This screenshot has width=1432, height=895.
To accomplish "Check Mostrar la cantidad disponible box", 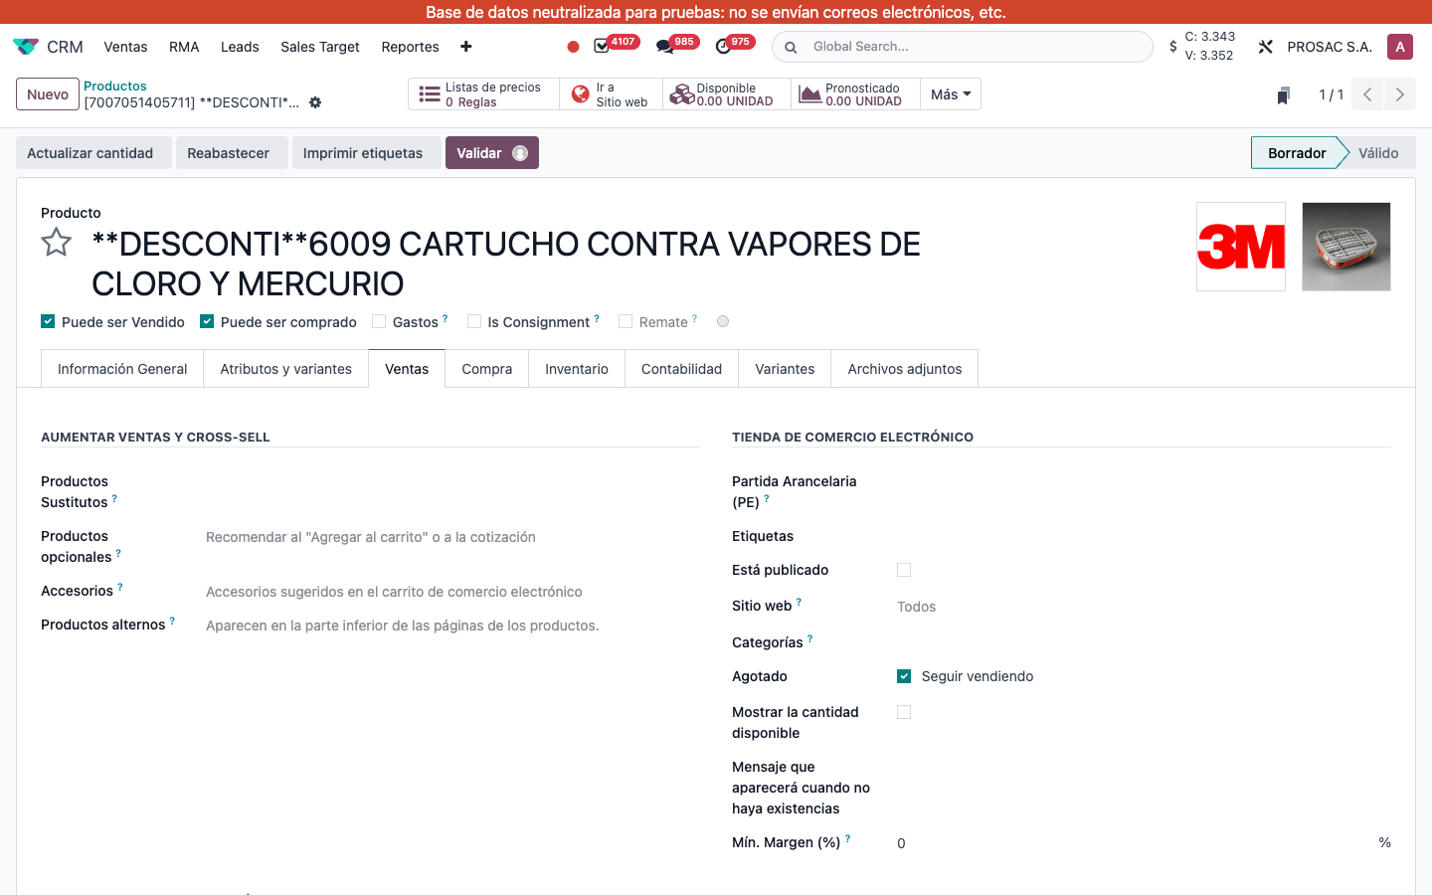I will 904,712.
